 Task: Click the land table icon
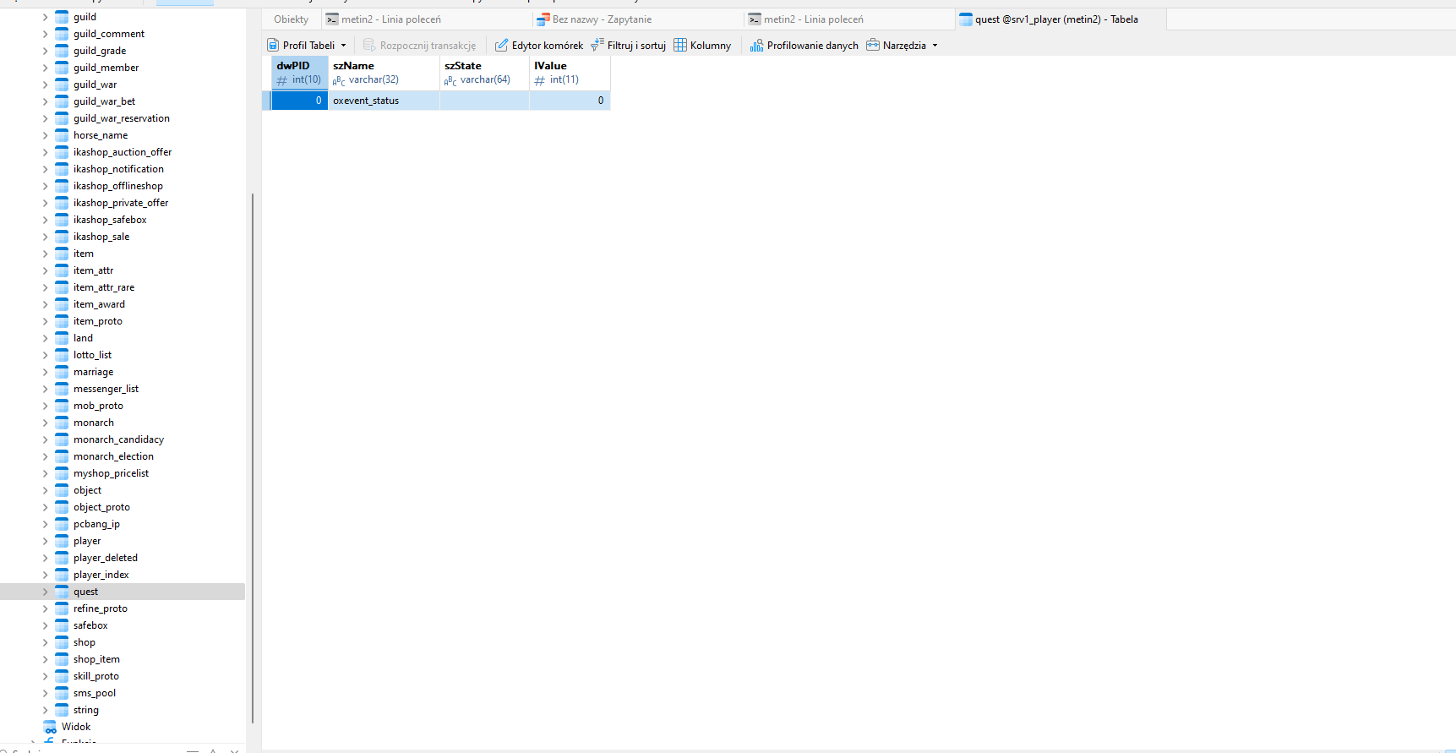click(x=62, y=338)
